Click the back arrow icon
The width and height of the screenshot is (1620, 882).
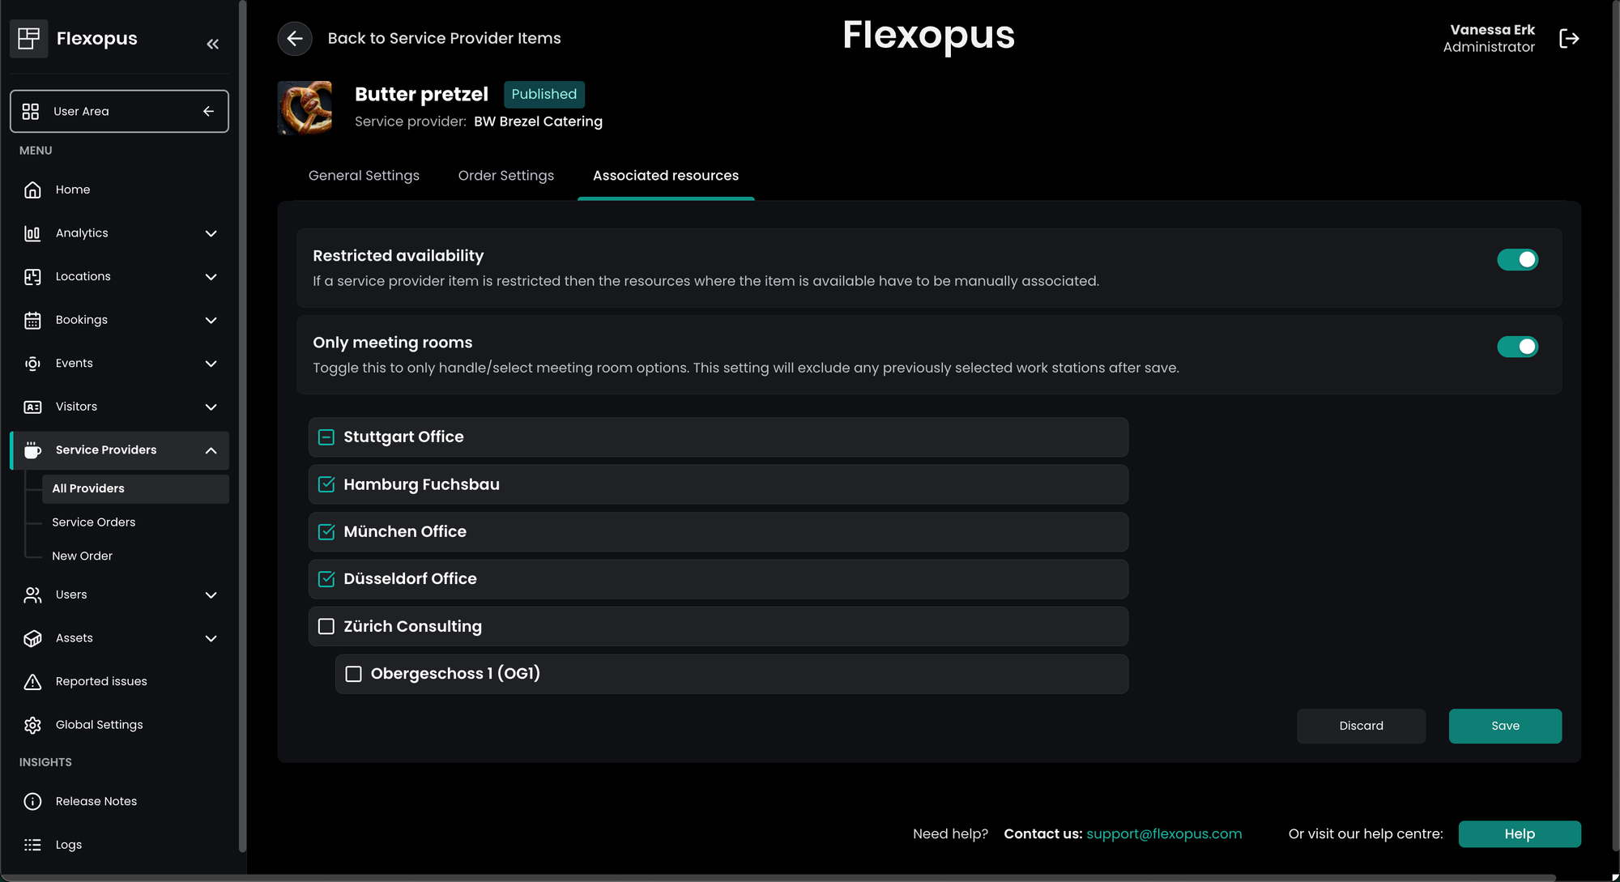click(295, 38)
